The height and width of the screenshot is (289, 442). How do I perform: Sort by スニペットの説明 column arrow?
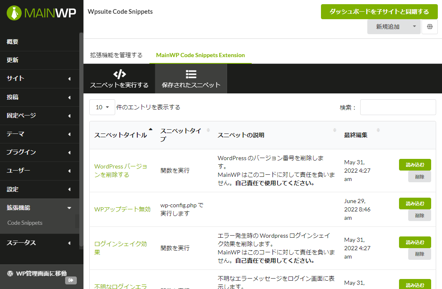pyautogui.click(x=335, y=130)
